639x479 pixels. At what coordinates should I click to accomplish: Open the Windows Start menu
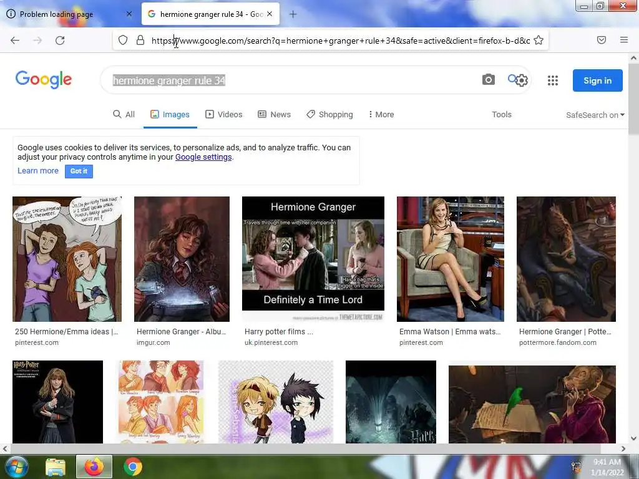(16, 467)
